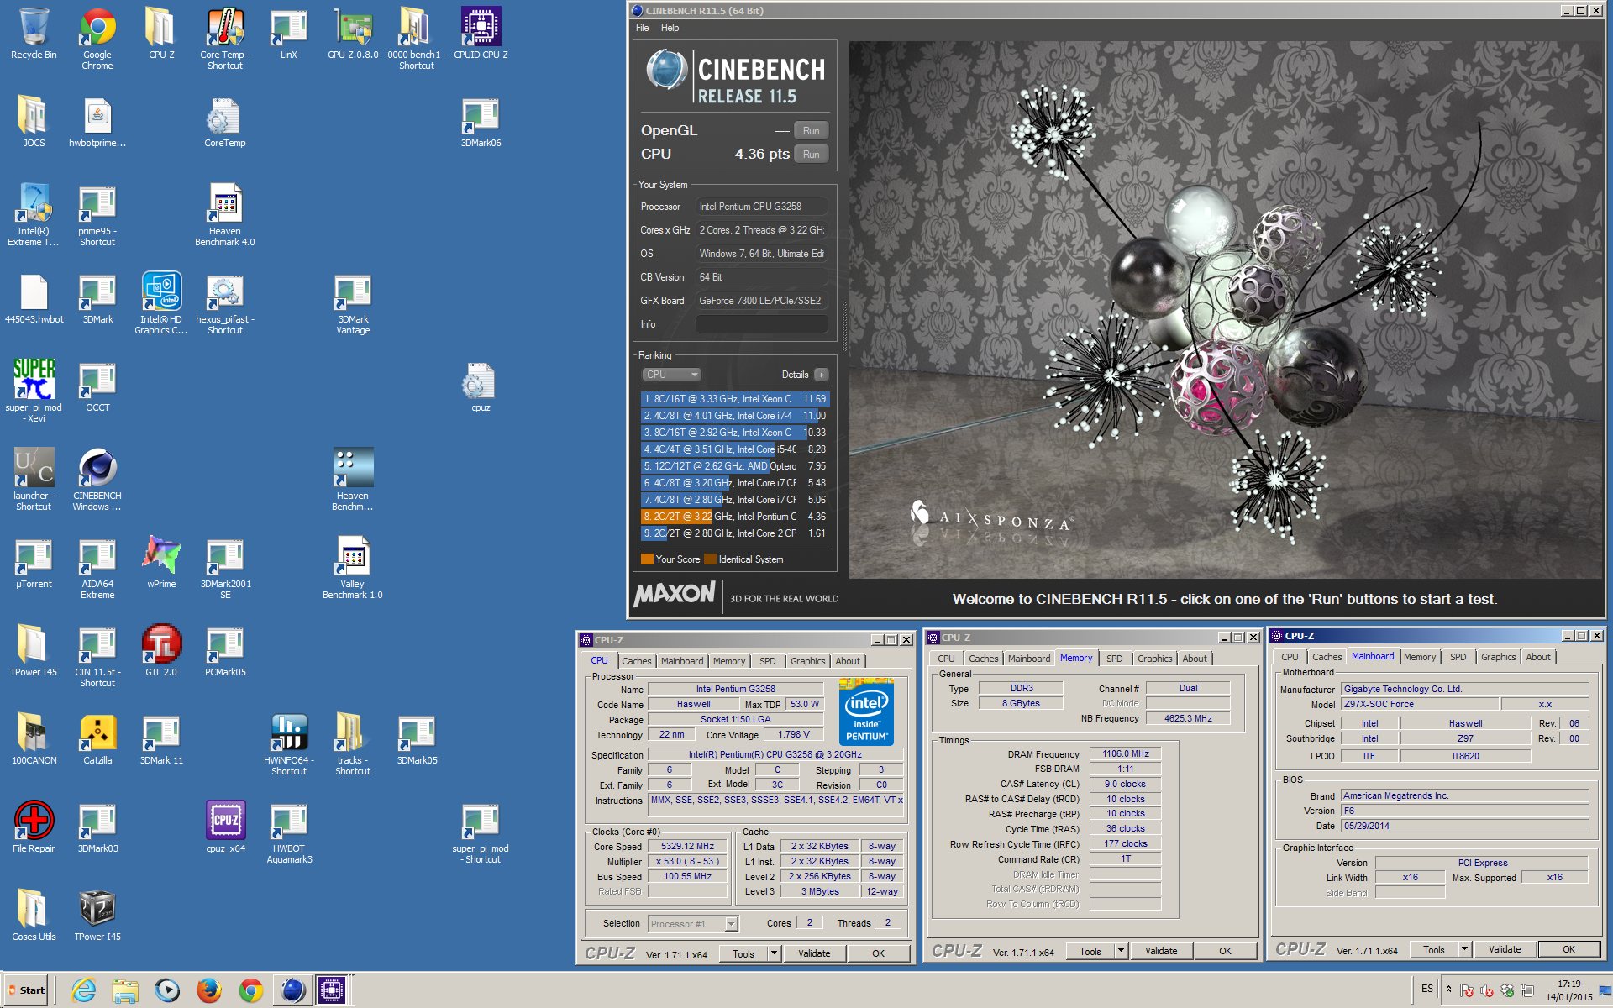Click Validate in CPU-Z Mainboard window
The width and height of the screenshot is (1613, 1008).
[x=1505, y=949]
